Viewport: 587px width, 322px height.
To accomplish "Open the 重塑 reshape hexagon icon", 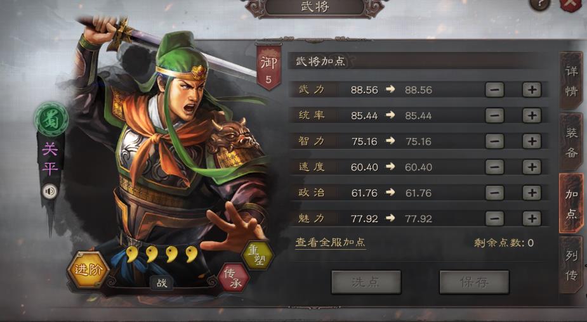I will (258, 255).
